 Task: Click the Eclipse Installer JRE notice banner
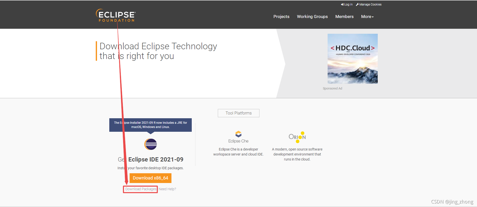(x=150, y=125)
